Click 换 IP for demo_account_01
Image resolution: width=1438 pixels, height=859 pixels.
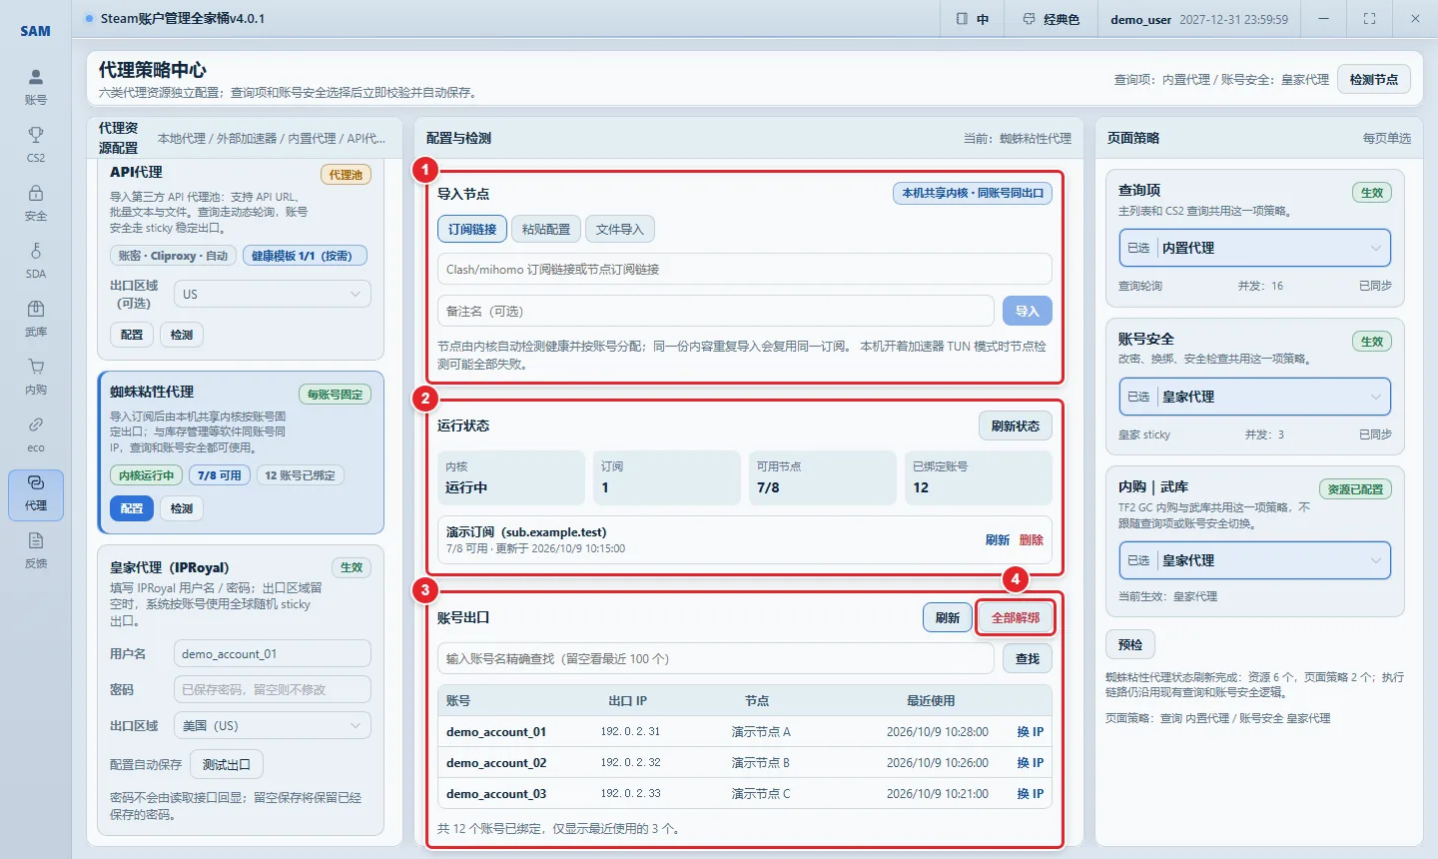(x=1031, y=731)
